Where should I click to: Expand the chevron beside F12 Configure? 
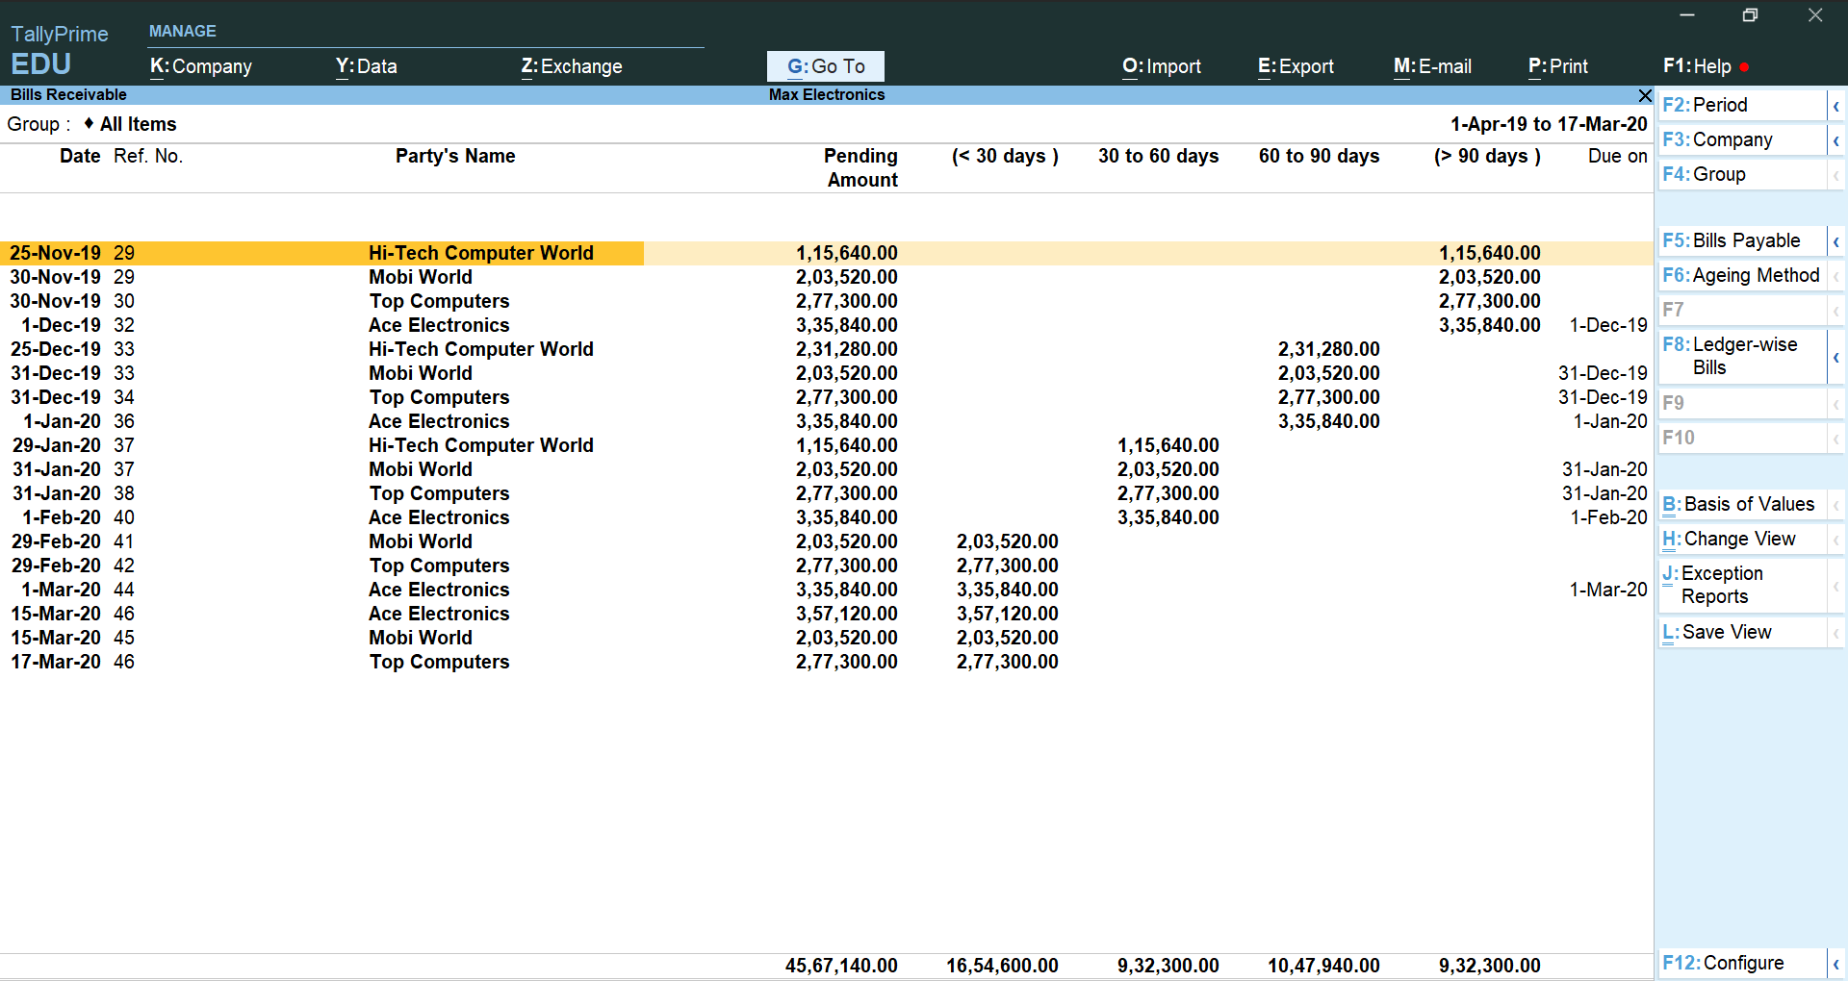[1835, 964]
